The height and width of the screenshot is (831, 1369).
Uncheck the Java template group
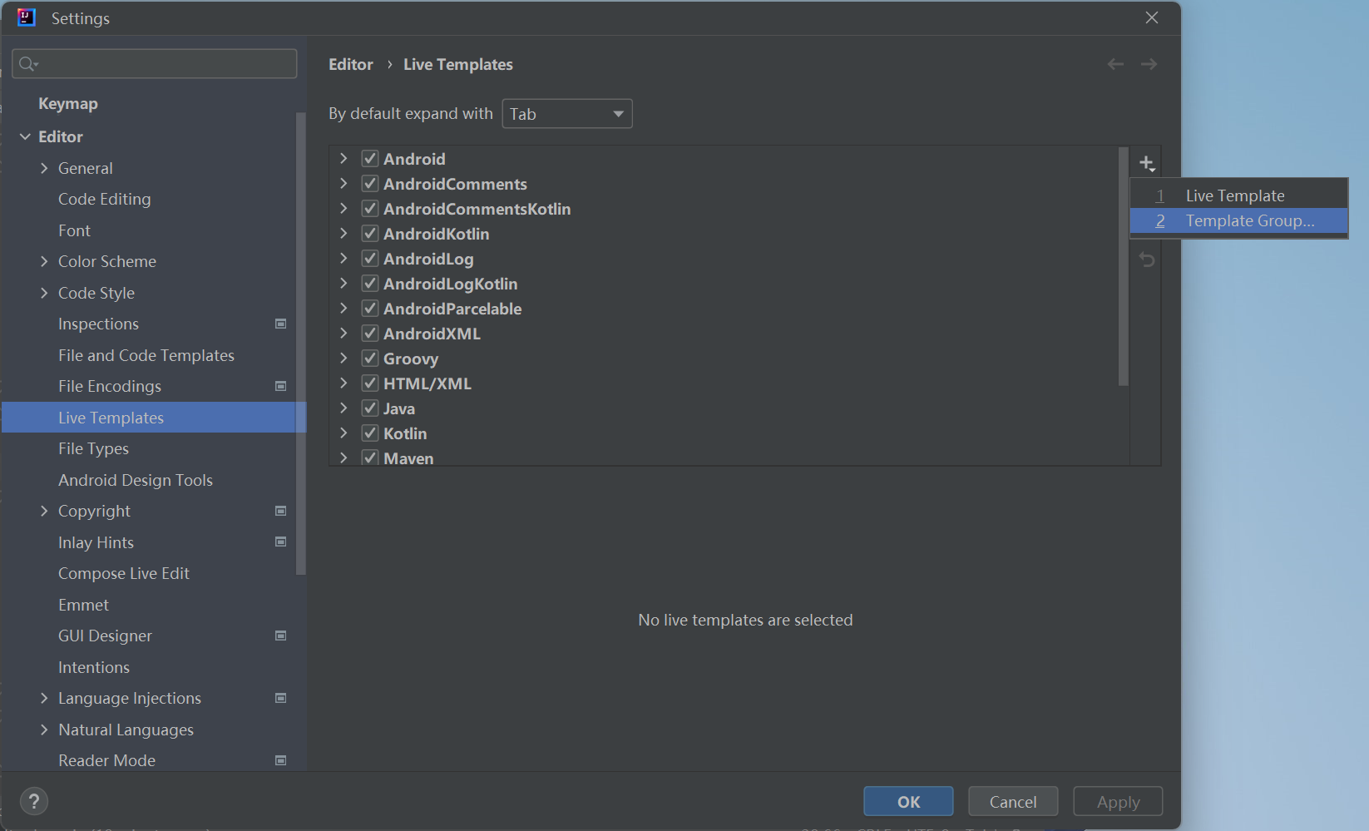tap(370, 408)
